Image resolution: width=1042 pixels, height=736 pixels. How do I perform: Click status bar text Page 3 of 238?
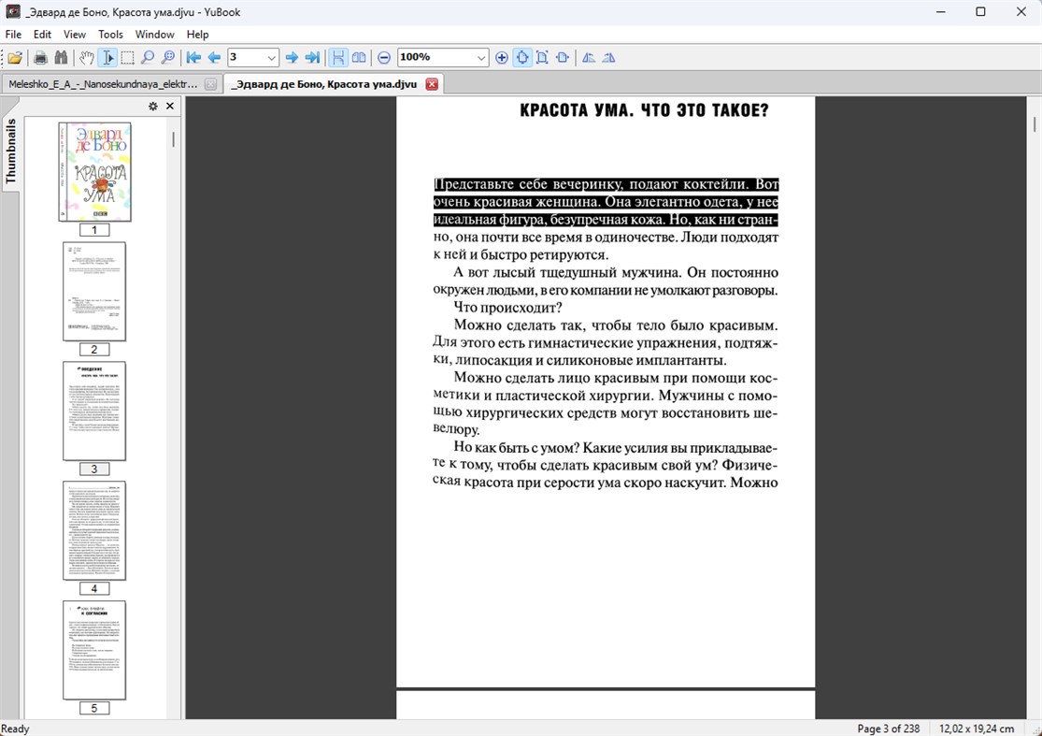pos(889,729)
